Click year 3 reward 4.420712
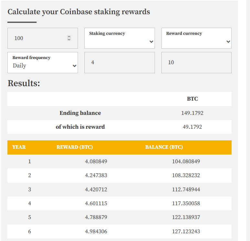The height and width of the screenshot is (241, 250). pyautogui.click(x=96, y=189)
